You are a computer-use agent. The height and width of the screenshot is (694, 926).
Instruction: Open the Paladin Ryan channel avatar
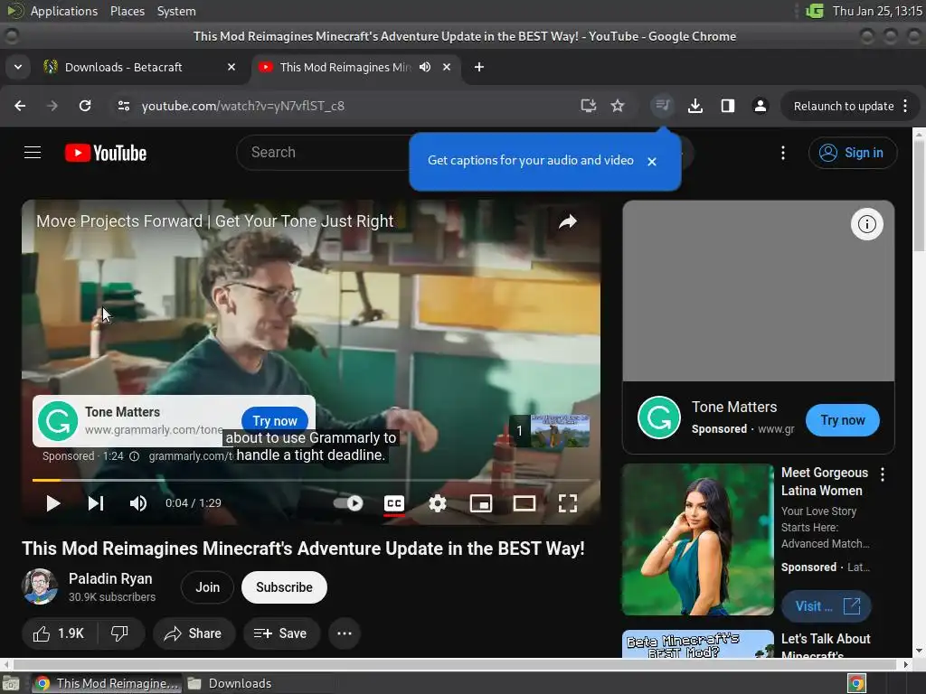[x=40, y=586]
